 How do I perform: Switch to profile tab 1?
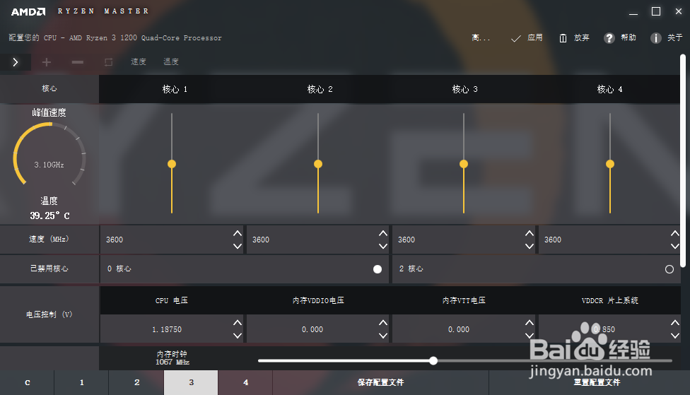click(81, 383)
